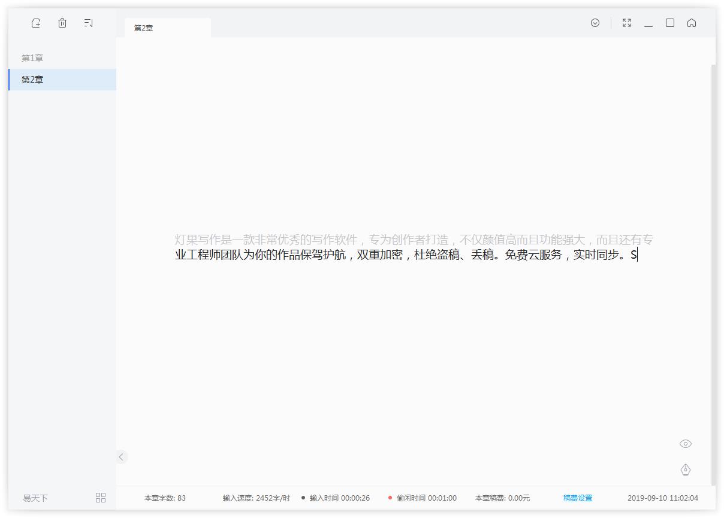The height and width of the screenshot is (518, 724).
Task: Select chapter 第1章 in the sidebar
Action: (32, 57)
